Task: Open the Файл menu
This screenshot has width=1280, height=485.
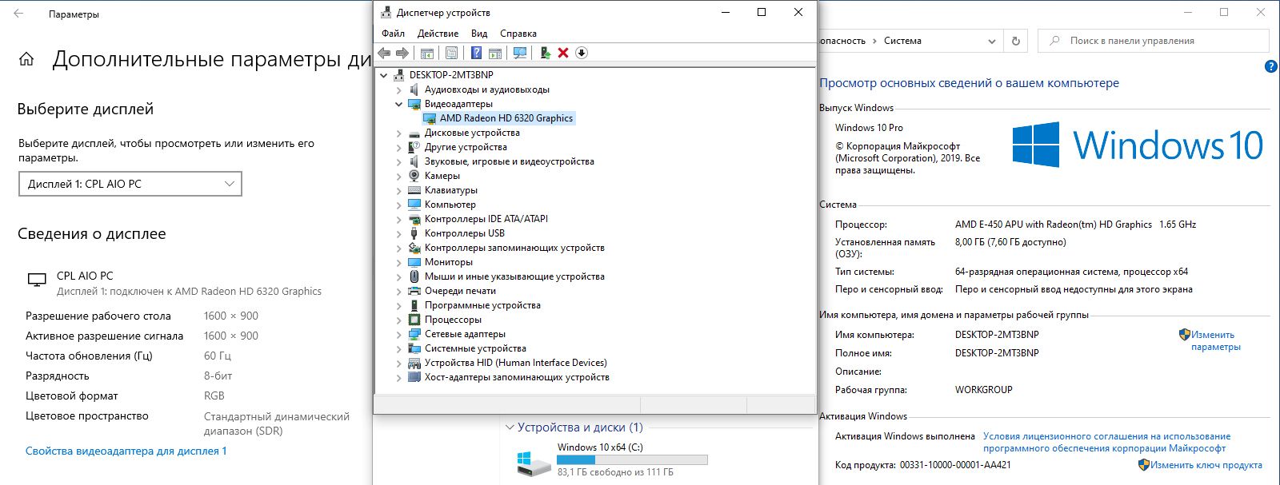Action: (393, 34)
